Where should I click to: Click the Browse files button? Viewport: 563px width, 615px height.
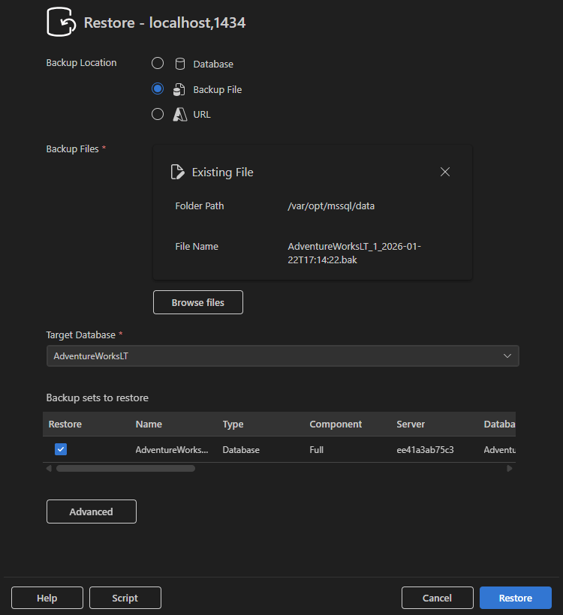(x=197, y=302)
